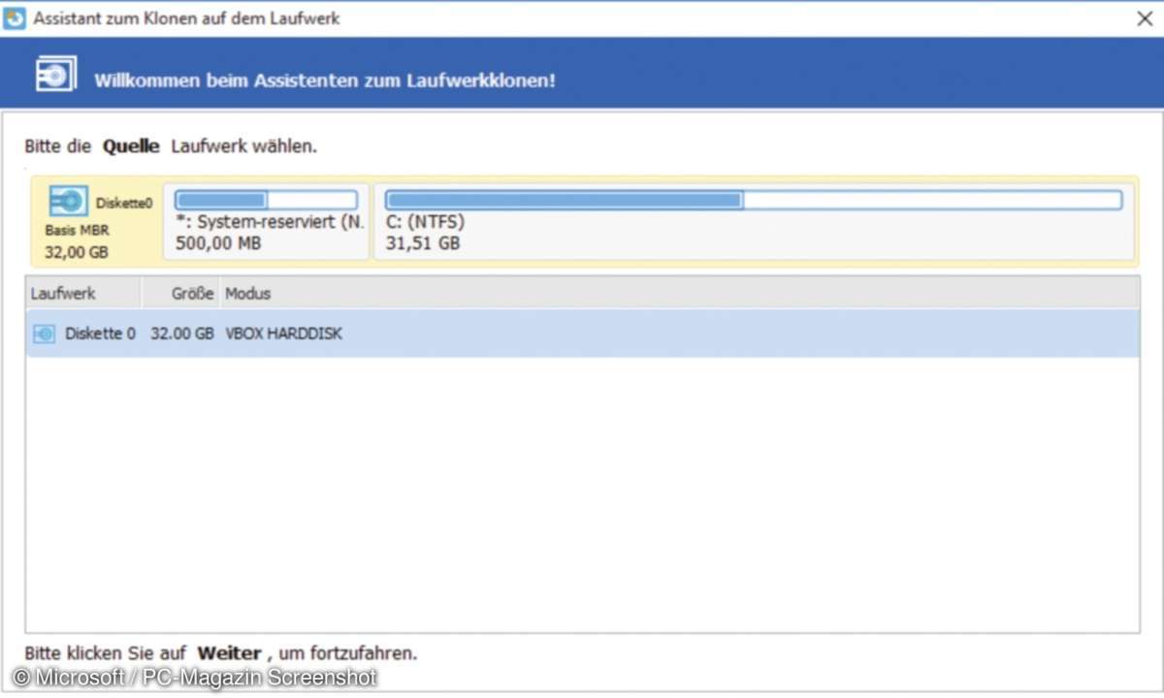
Task: Close the clone assistant window
Action: pyautogui.click(x=1145, y=18)
